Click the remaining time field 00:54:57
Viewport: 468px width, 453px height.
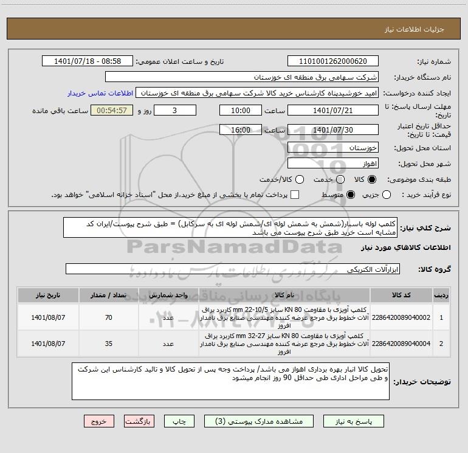(x=112, y=110)
